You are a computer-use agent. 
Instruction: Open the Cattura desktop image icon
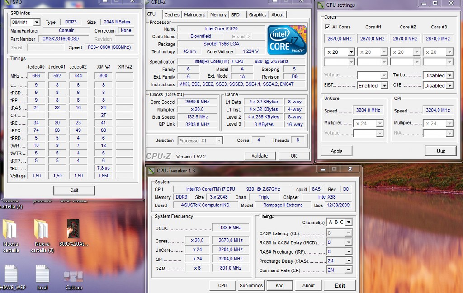coord(74,280)
